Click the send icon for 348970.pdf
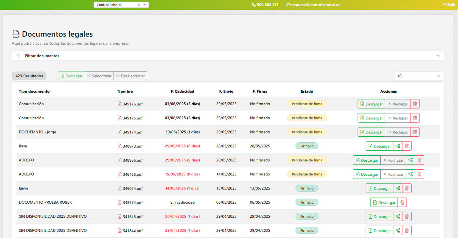The image size is (458, 238). (398, 146)
